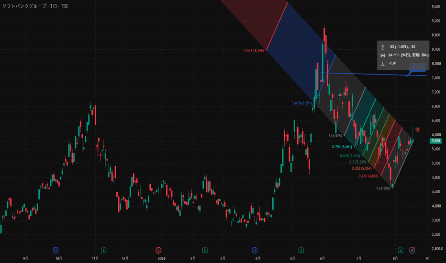This screenshot has width=446, height=263.
Task: Open the earnings marker near 5月
Action: [x=301, y=250]
